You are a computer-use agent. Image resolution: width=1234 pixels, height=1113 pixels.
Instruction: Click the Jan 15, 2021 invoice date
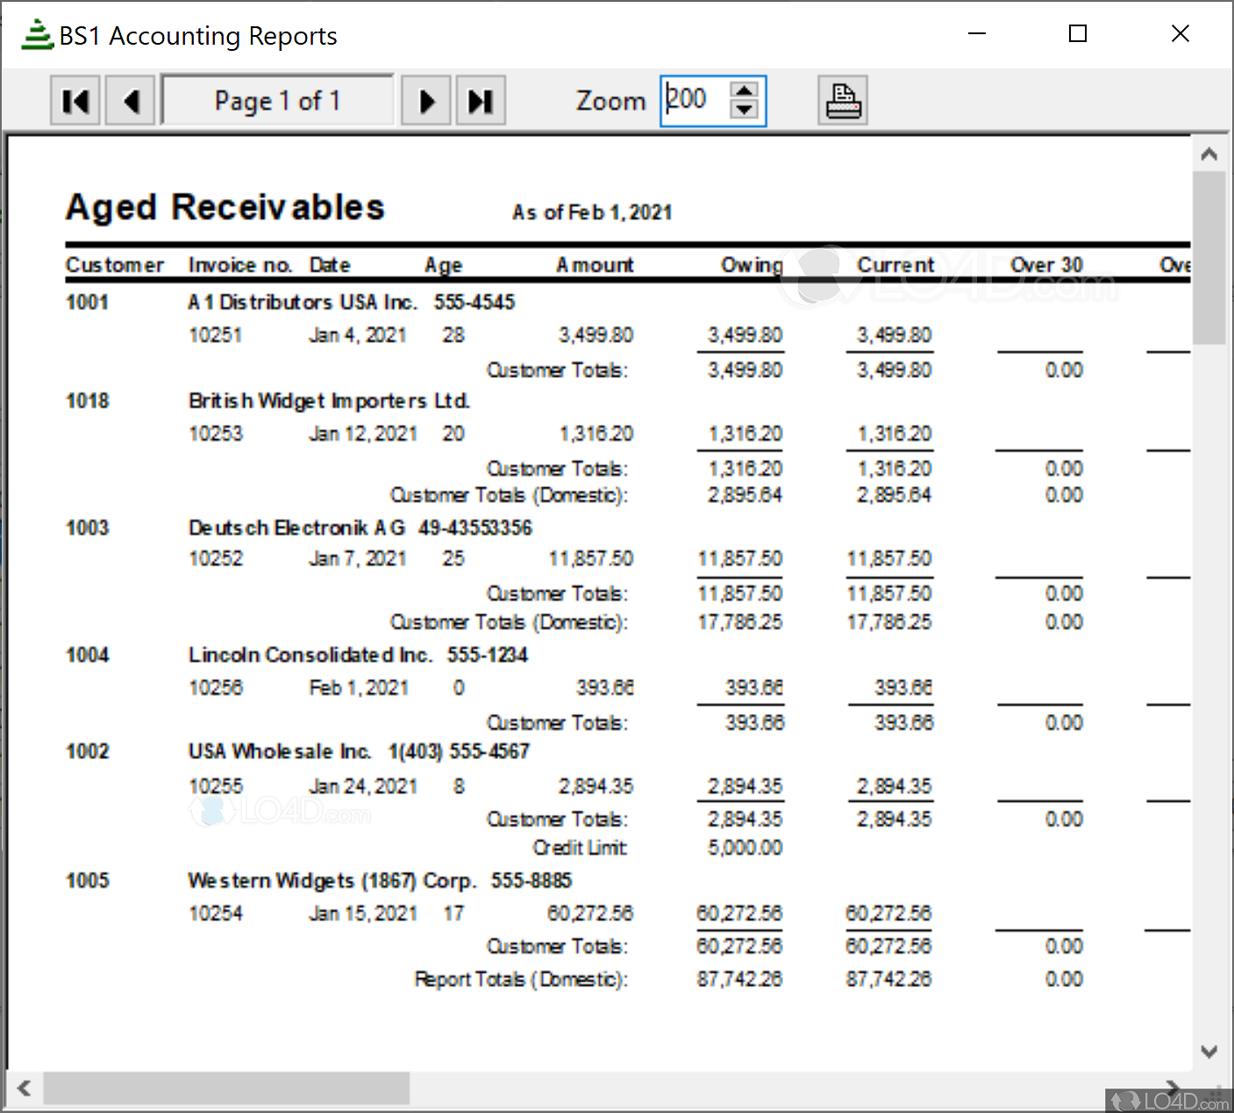(363, 913)
